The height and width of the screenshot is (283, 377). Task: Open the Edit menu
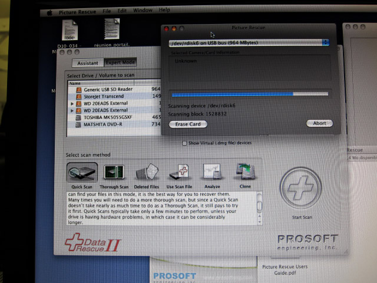click(x=122, y=11)
